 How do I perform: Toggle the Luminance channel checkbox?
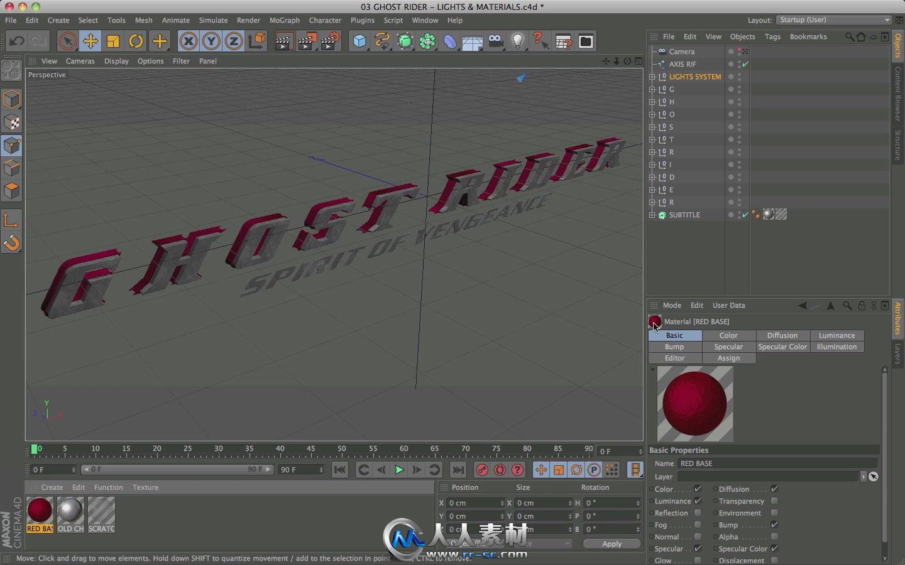click(698, 501)
